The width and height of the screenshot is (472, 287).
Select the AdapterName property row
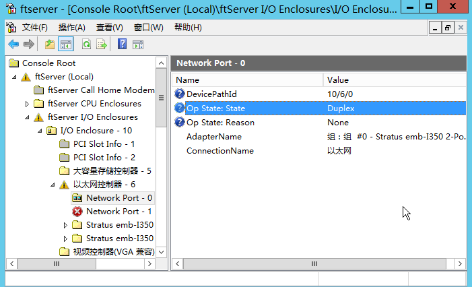tap(319, 136)
